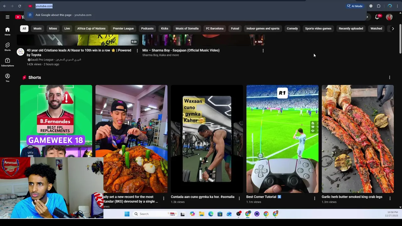Open Mix – Sharma Boy Saqajaan title

click(x=181, y=50)
